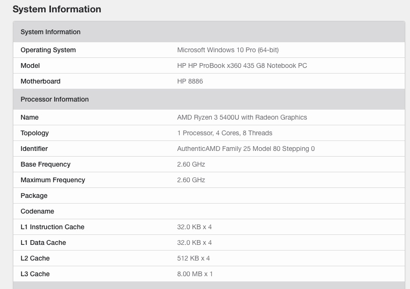
Task: Click the Maximum Frequency 2.60 GHz value
Action: pyautogui.click(x=191, y=180)
